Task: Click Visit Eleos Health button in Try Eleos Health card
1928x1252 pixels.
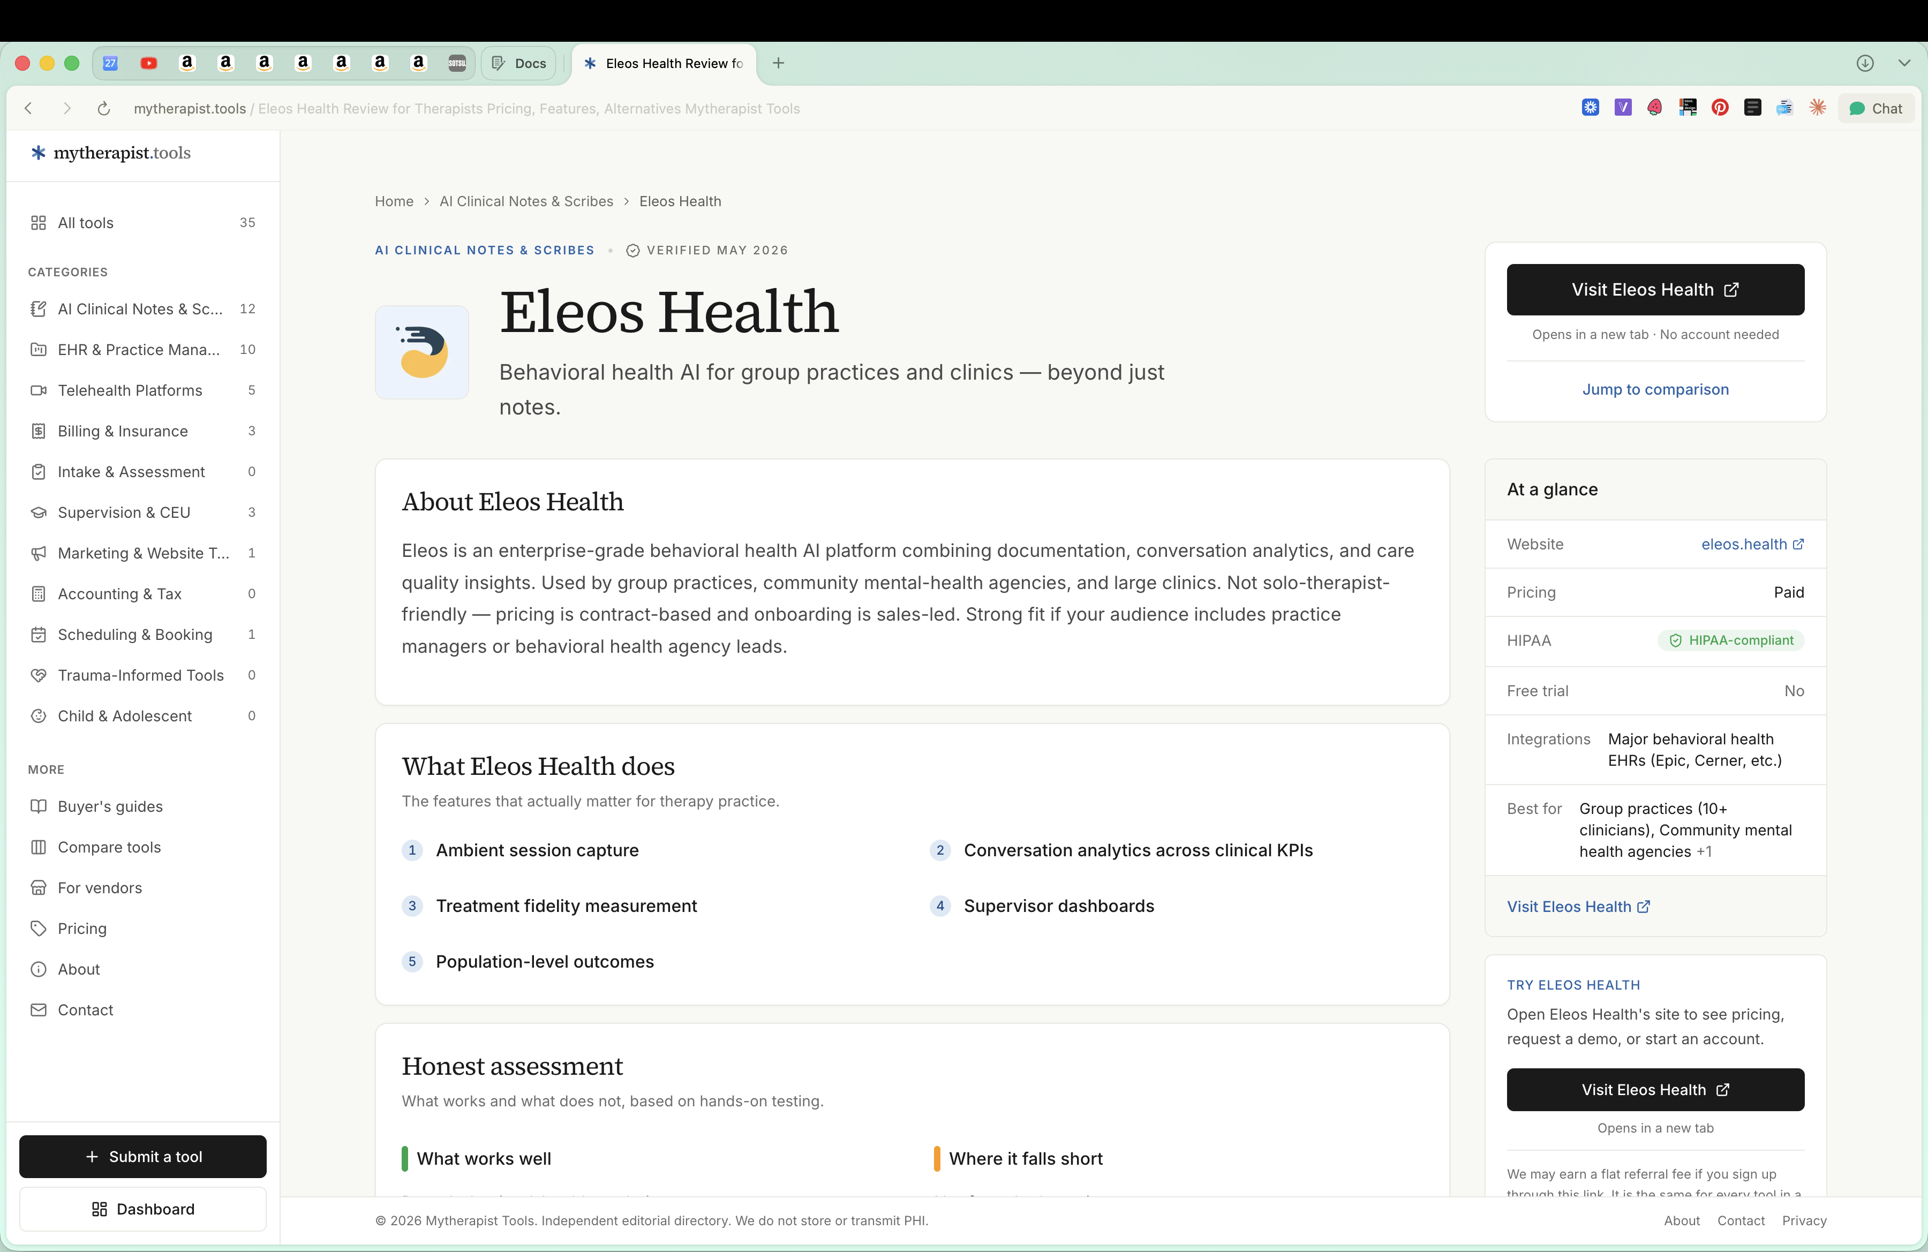Action: (x=1656, y=1090)
